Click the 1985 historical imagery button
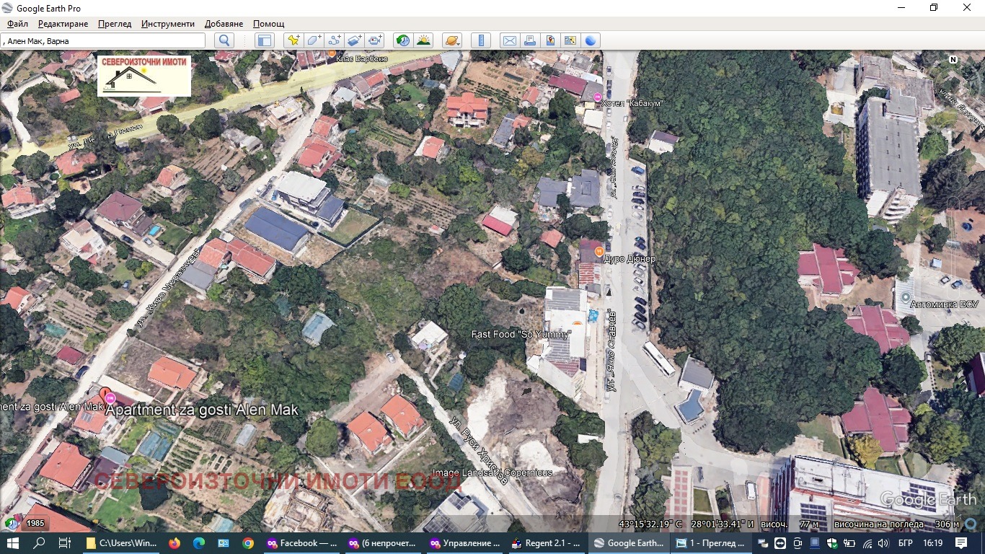985x554 pixels. click(x=35, y=523)
